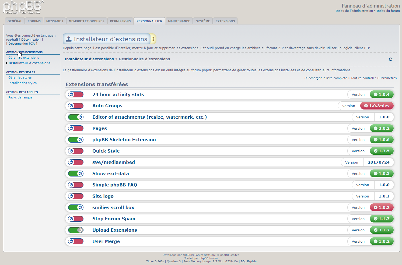
Task: Switch to the Maintenance tab
Action: click(179, 21)
